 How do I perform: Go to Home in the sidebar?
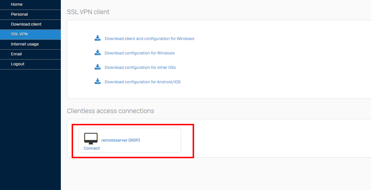tap(17, 4)
